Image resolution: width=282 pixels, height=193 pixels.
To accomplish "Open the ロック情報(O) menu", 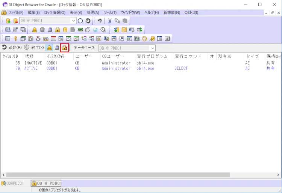I will (55, 12).
